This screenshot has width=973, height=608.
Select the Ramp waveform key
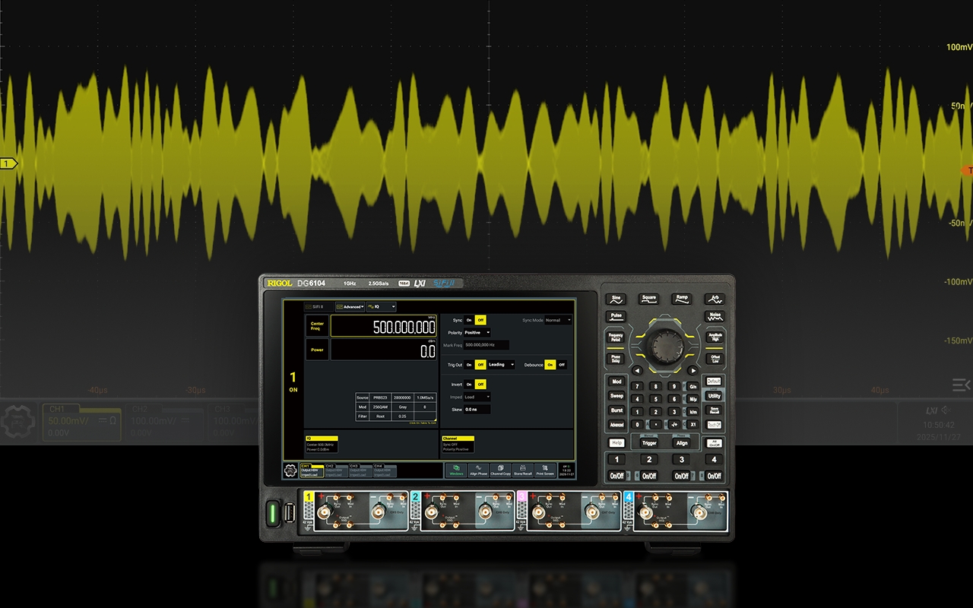pyautogui.click(x=682, y=299)
